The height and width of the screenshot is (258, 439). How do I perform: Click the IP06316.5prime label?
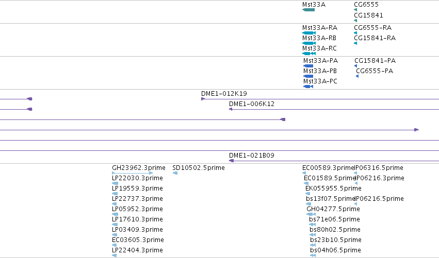(x=379, y=168)
